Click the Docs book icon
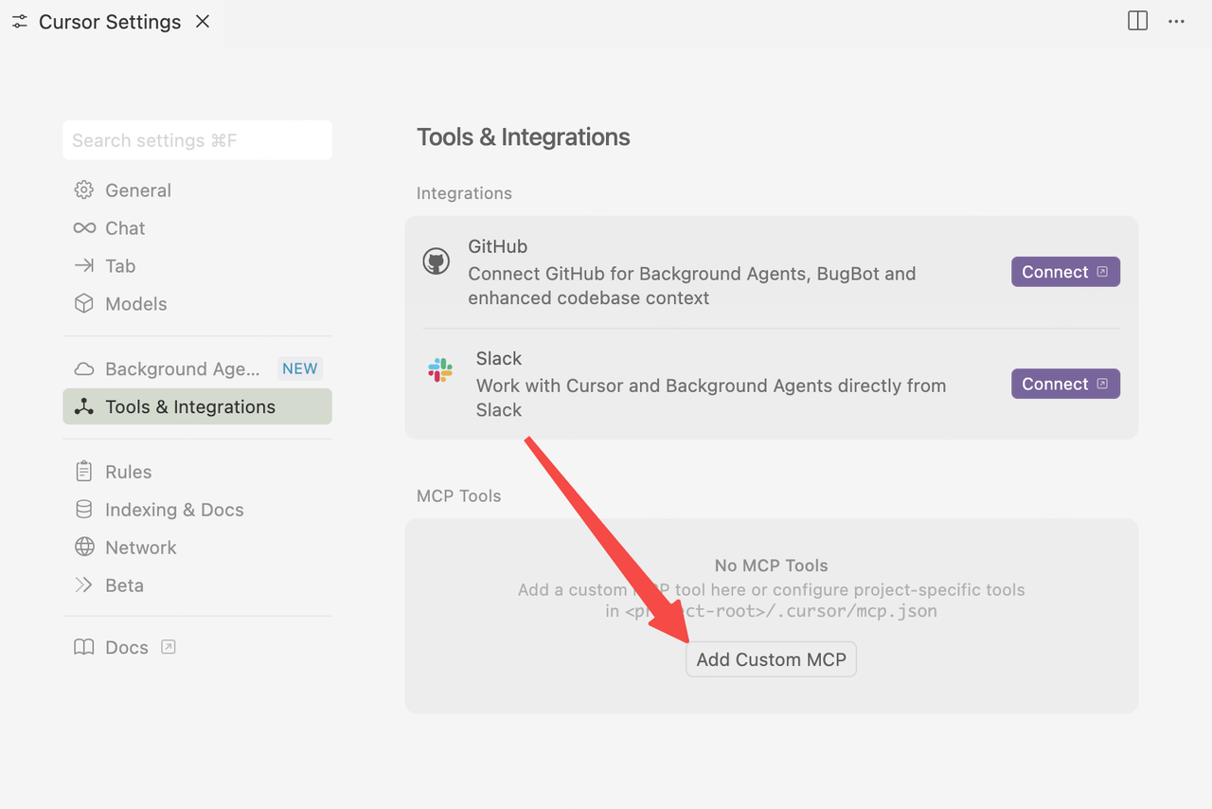This screenshot has height=809, width=1212. [84, 648]
